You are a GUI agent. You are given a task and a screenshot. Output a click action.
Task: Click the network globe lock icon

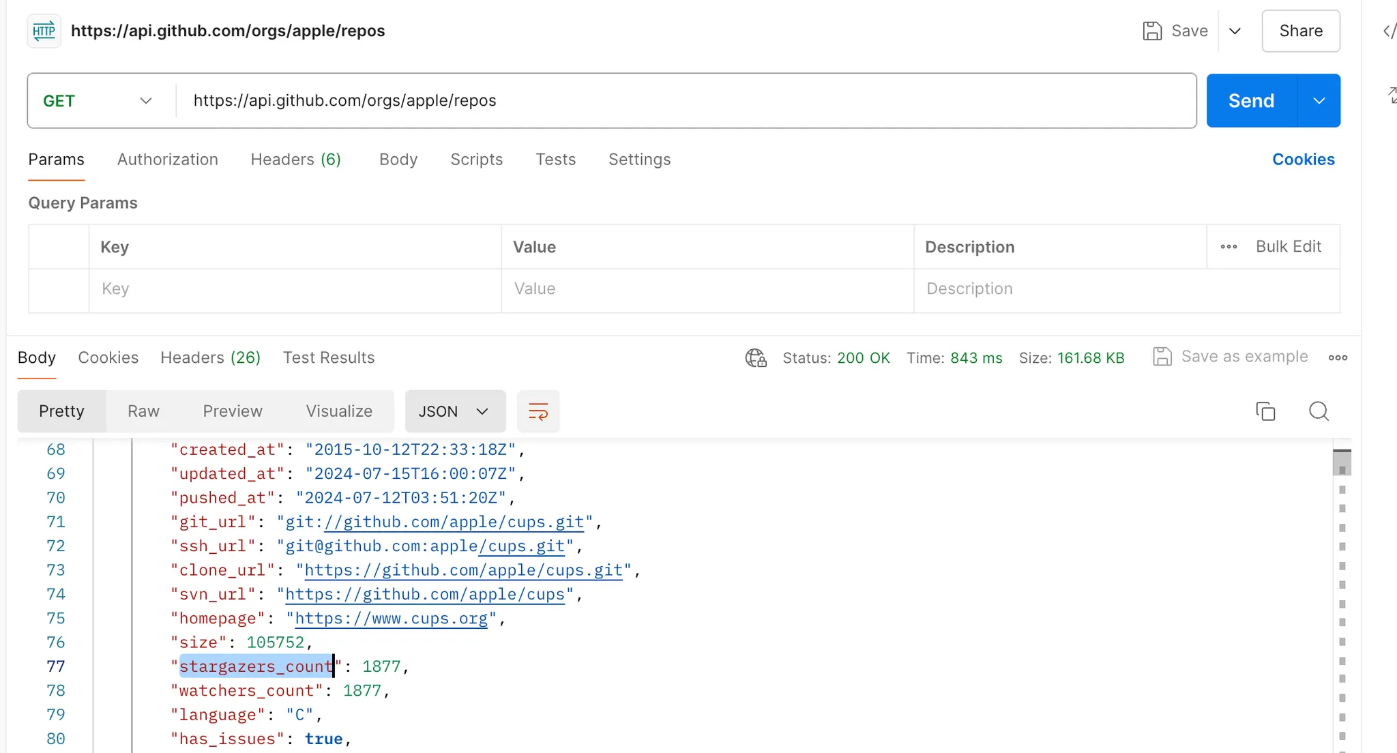pos(756,357)
